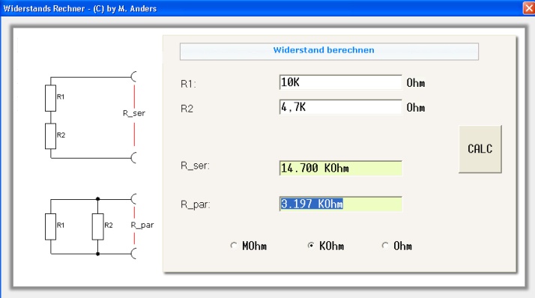The height and width of the screenshot is (298, 535).
Task: Focus the R1 input field containing 10K
Action: point(340,82)
